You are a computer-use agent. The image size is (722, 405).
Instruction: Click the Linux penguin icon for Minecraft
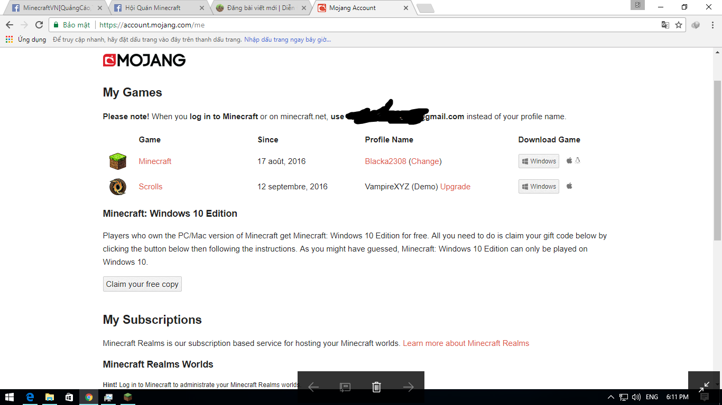pyautogui.click(x=578, y=161)
